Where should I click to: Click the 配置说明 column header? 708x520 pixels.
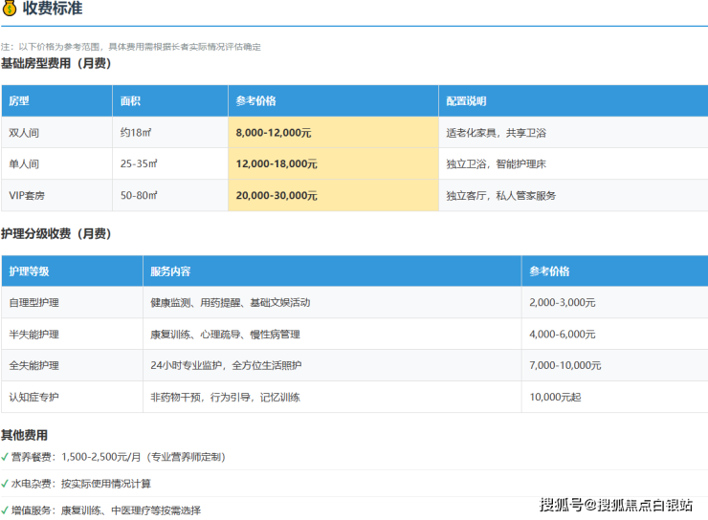(466, 101)
